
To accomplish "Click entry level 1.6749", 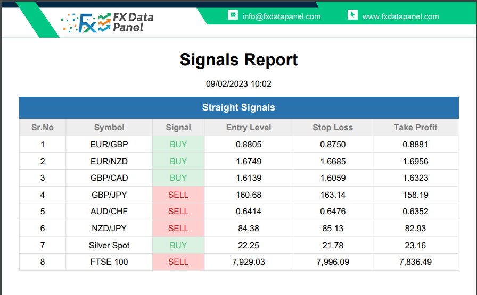I will 249,162.
